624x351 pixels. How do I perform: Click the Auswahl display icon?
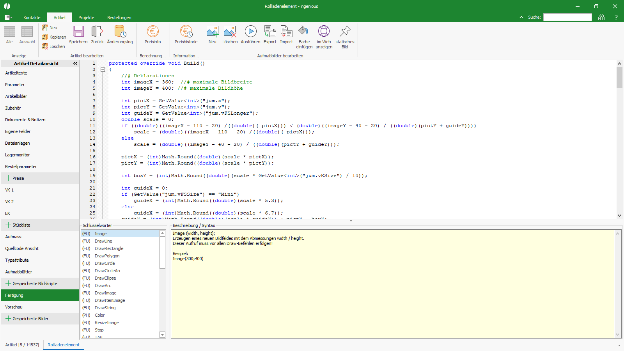click(x=27, y=35)
